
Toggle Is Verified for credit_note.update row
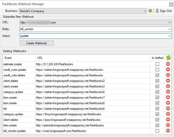point(157,70)
